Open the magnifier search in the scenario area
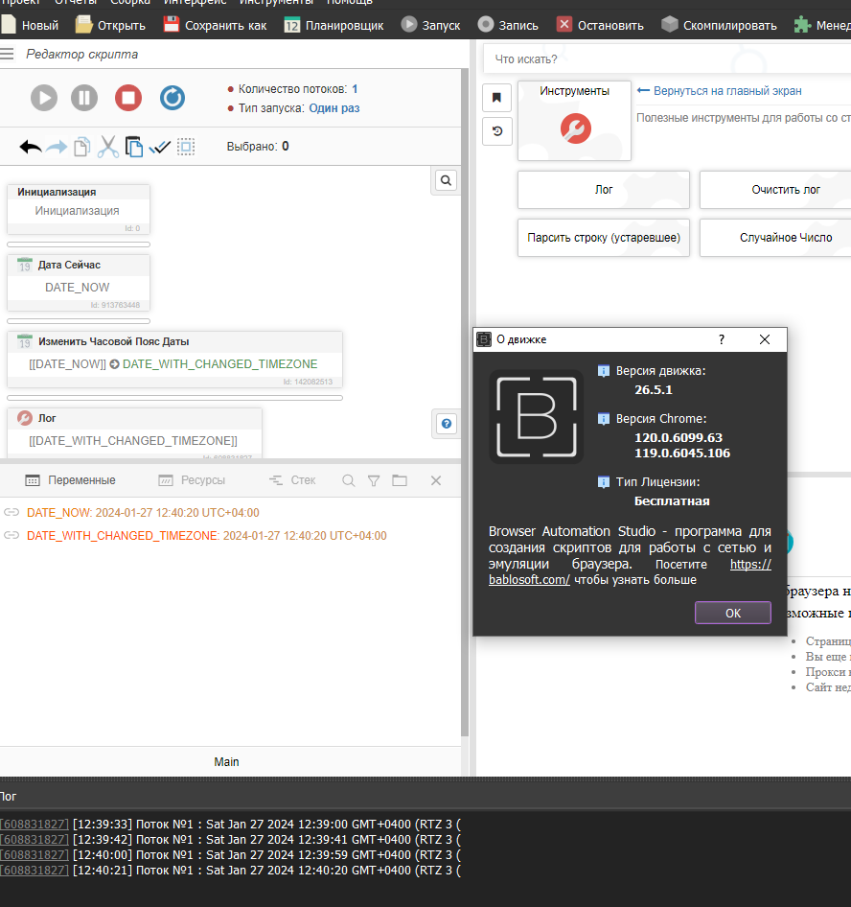The width and height of the screenshot is (851, 907). pyautogui.click(x=446, y=180)
